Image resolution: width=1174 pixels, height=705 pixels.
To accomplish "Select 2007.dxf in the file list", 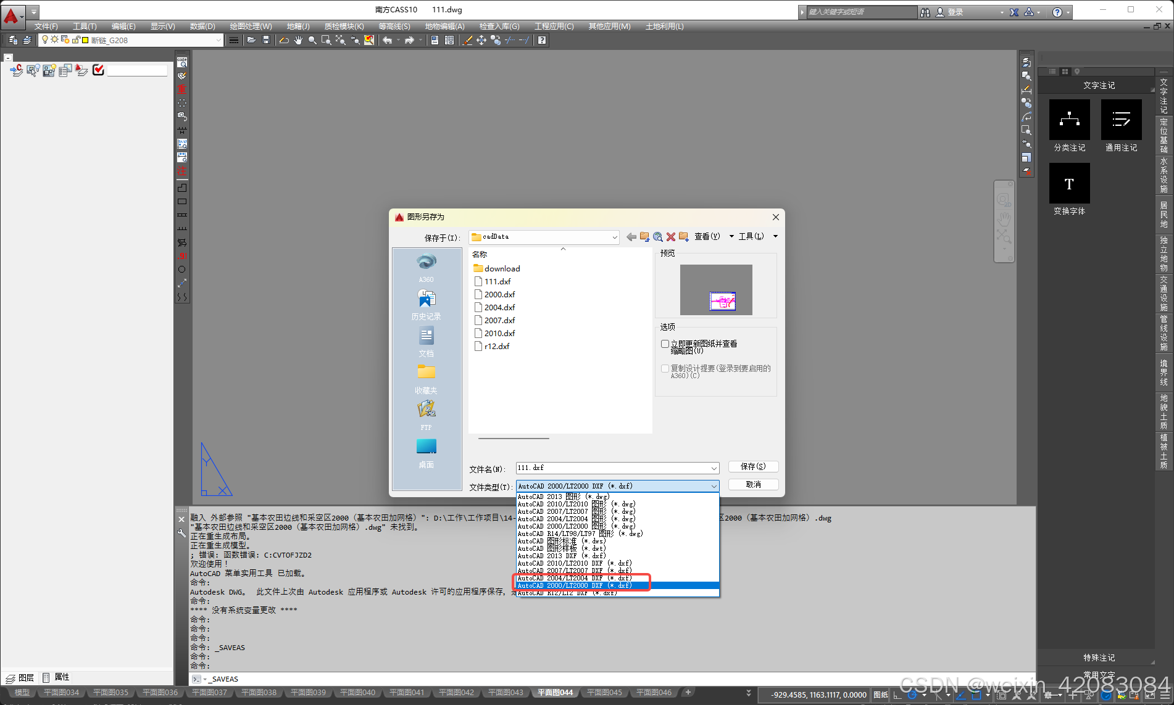I will [x=499, y=320].
